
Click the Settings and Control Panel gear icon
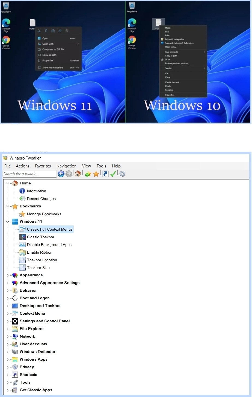(15, 321)
